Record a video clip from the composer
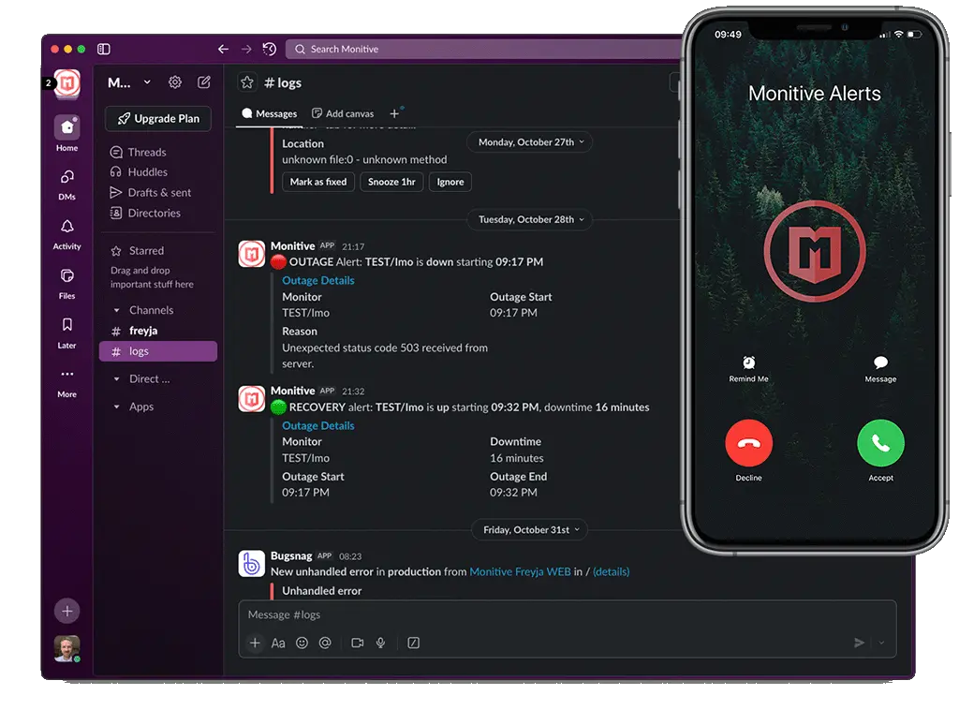Screen dimensions: 959x725 click(x=356, y=643)
